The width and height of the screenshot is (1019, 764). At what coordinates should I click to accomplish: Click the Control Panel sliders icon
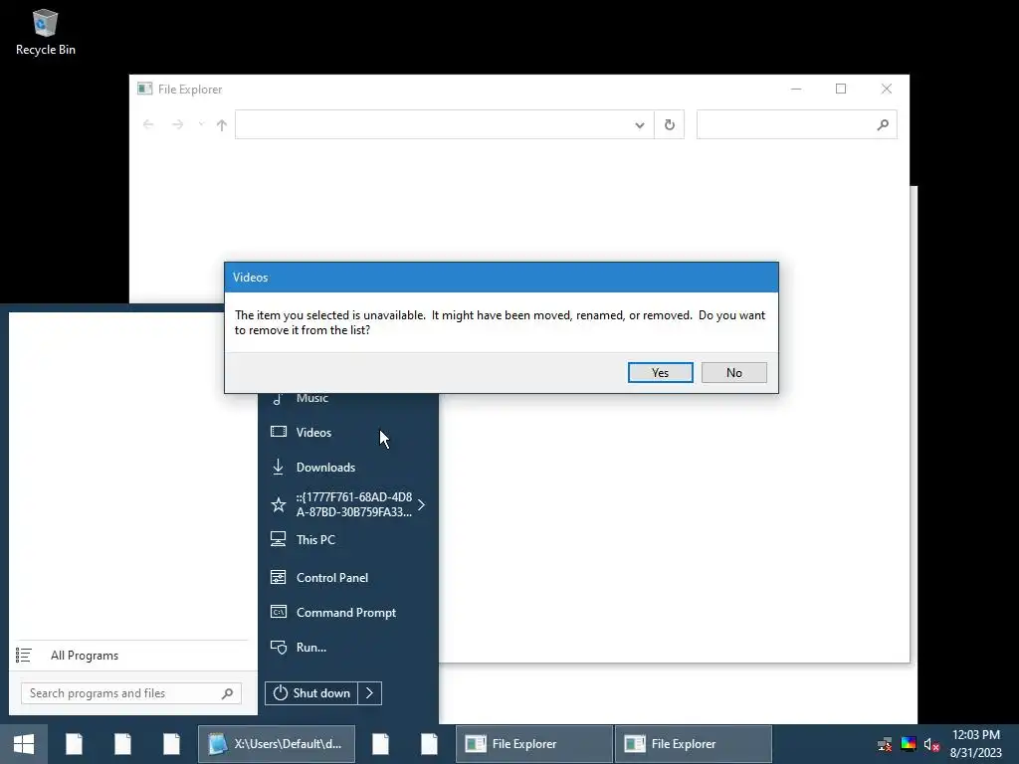[x=279, y=577]
